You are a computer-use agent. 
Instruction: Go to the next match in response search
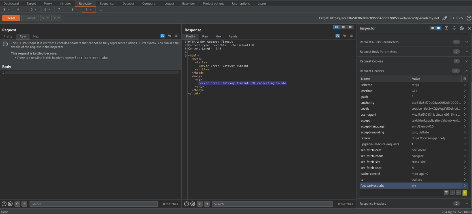coord(207,204)
